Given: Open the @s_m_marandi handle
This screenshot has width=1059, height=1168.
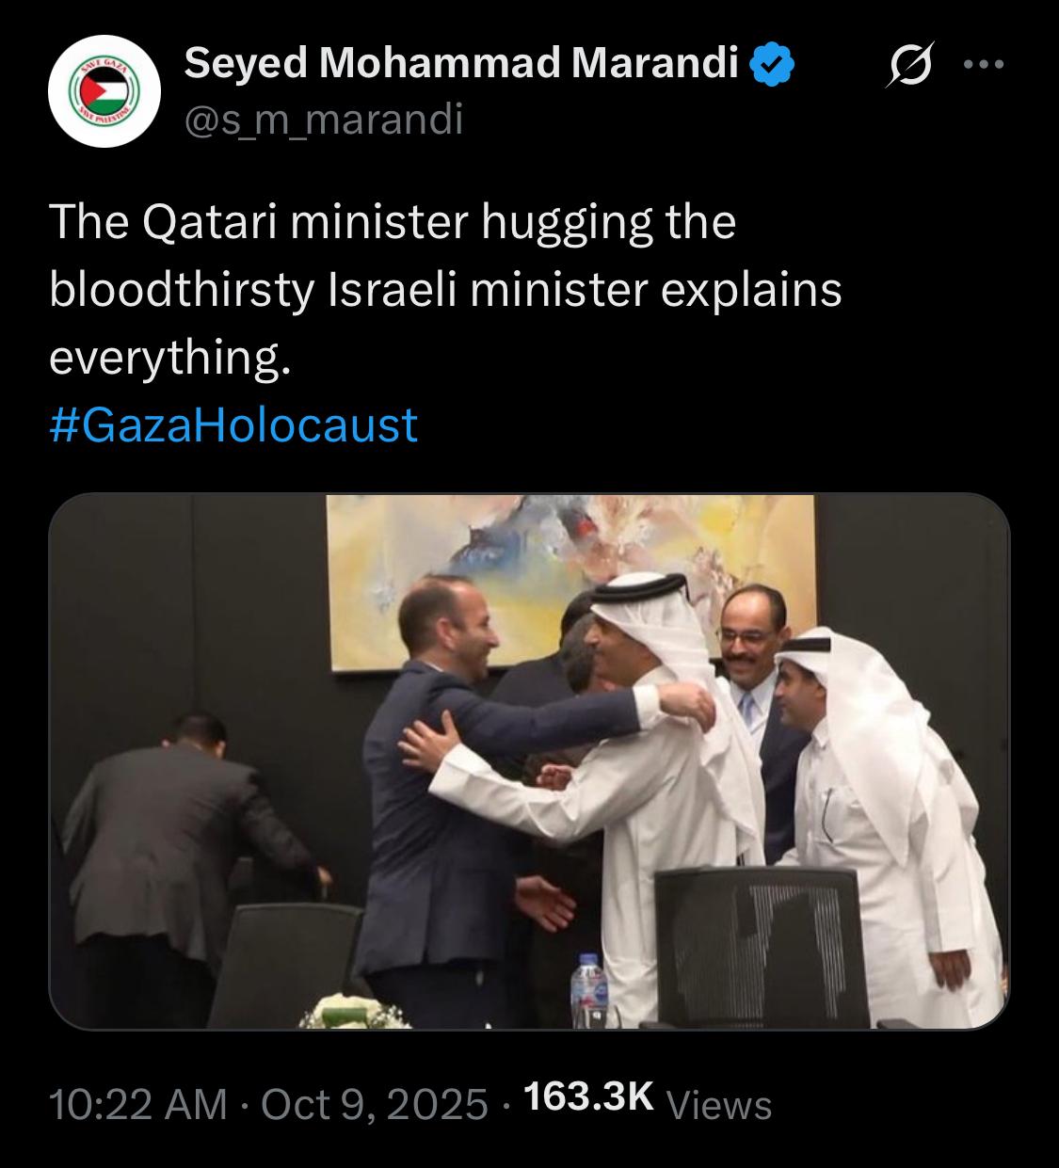Looking at the screenshot, I should click(323, 119).
